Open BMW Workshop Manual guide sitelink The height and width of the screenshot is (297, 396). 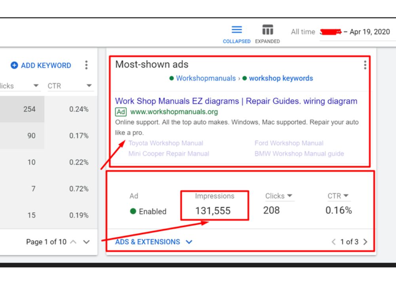click(x=299, y=154)
